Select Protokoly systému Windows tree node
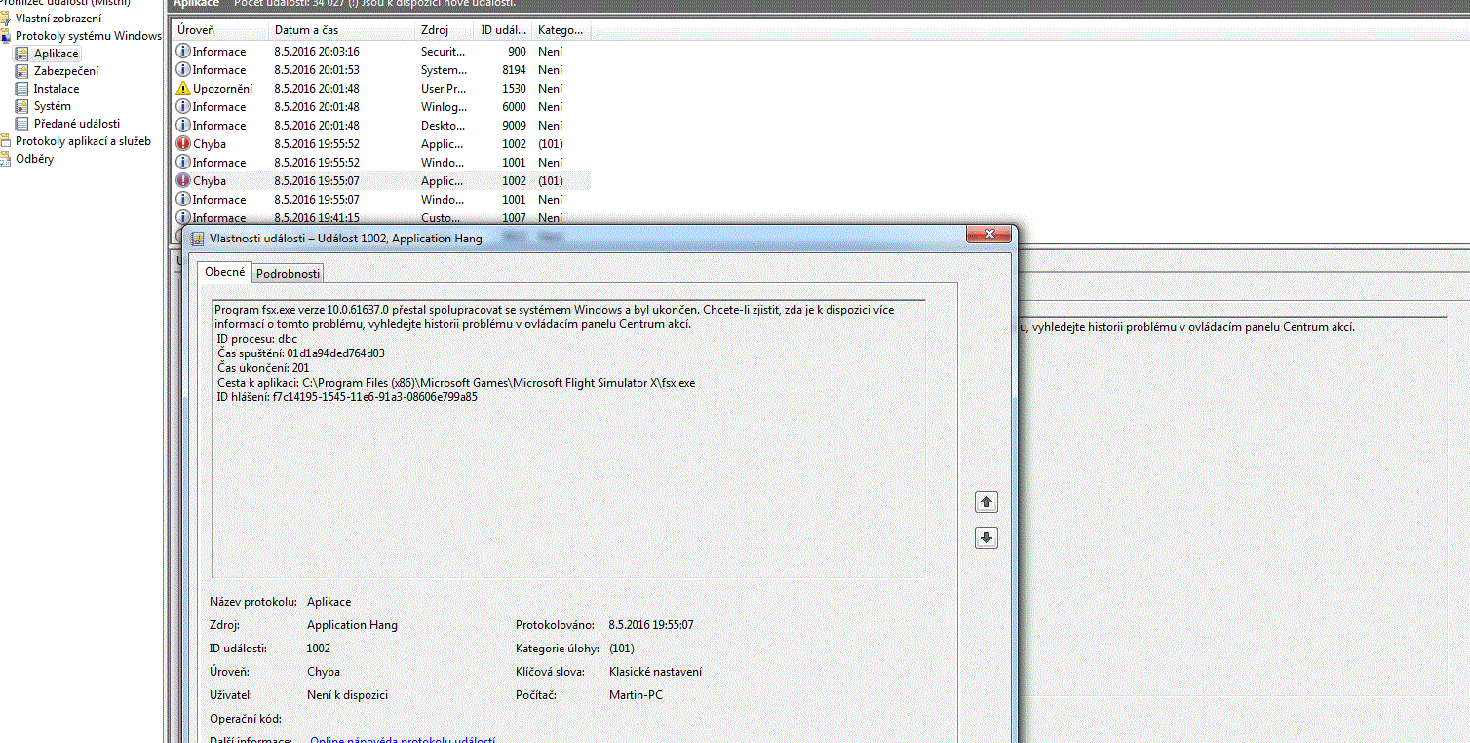1470x743 pixels. 88,36
